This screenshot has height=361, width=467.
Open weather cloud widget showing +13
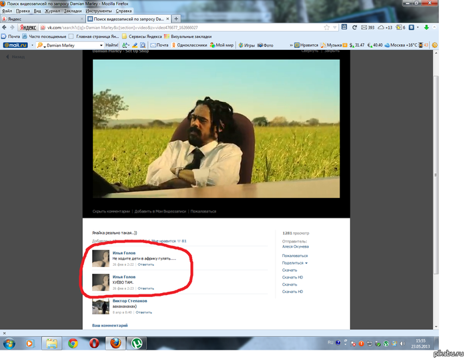pos(385,27)
